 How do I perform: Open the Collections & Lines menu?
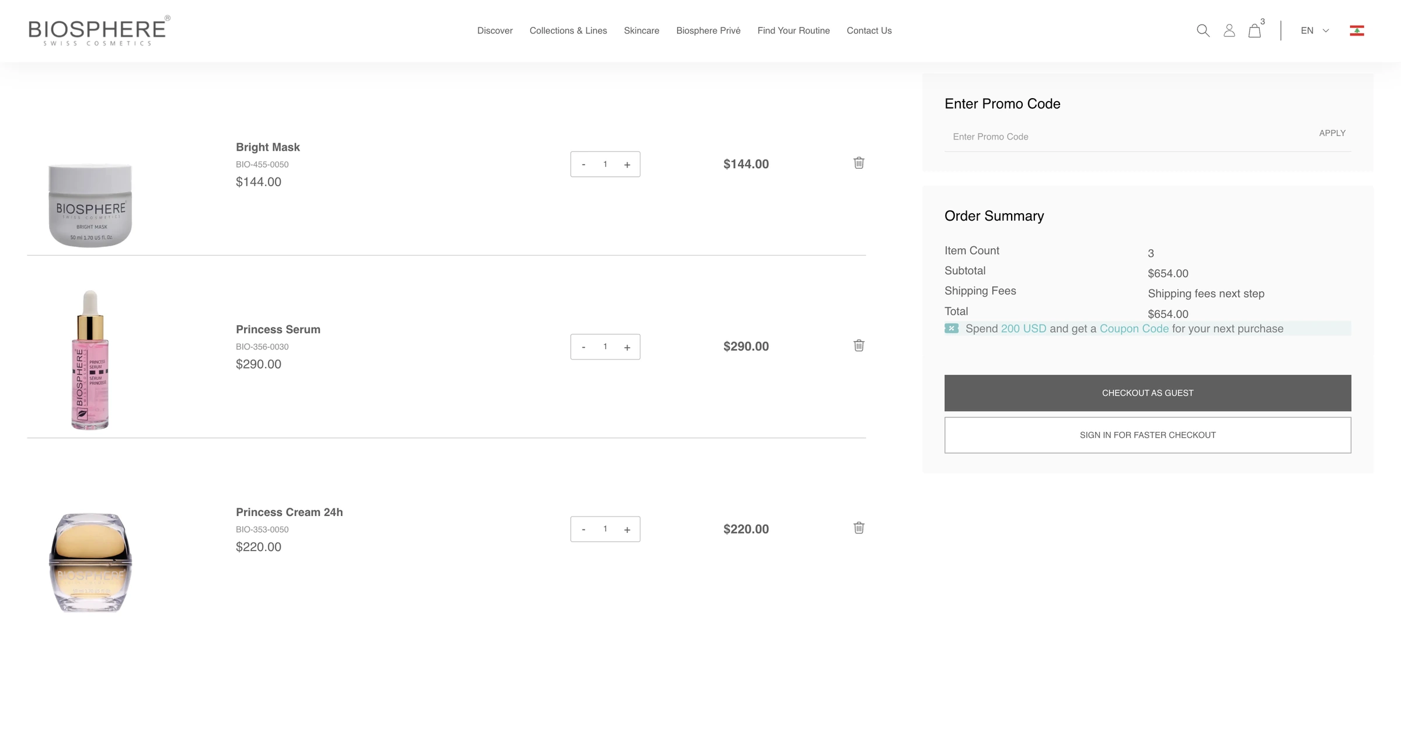(x=568, y=30)
